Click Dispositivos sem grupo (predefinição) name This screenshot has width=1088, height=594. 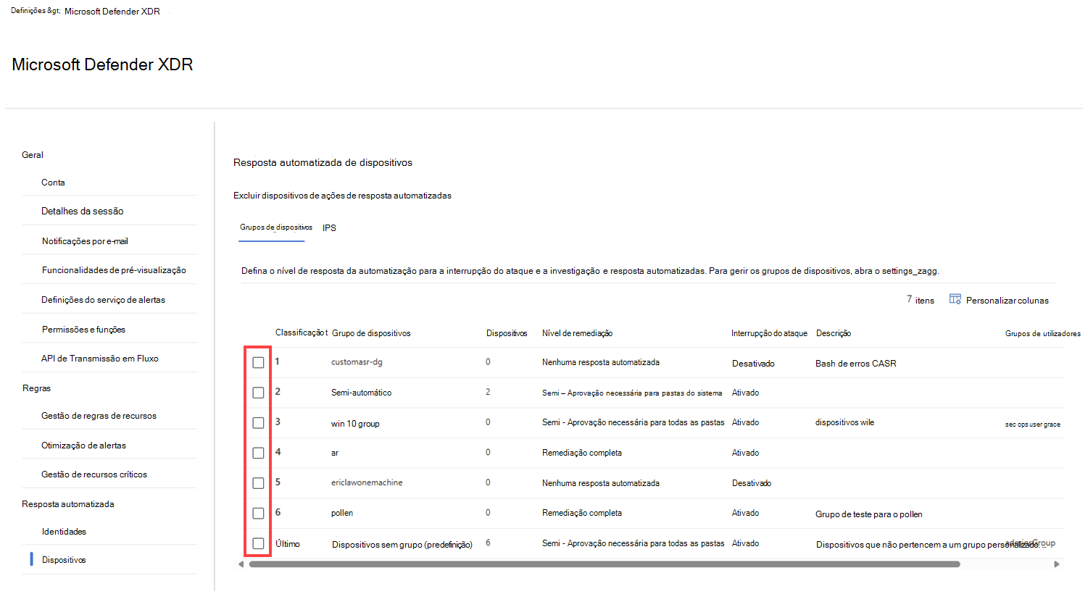402,545
